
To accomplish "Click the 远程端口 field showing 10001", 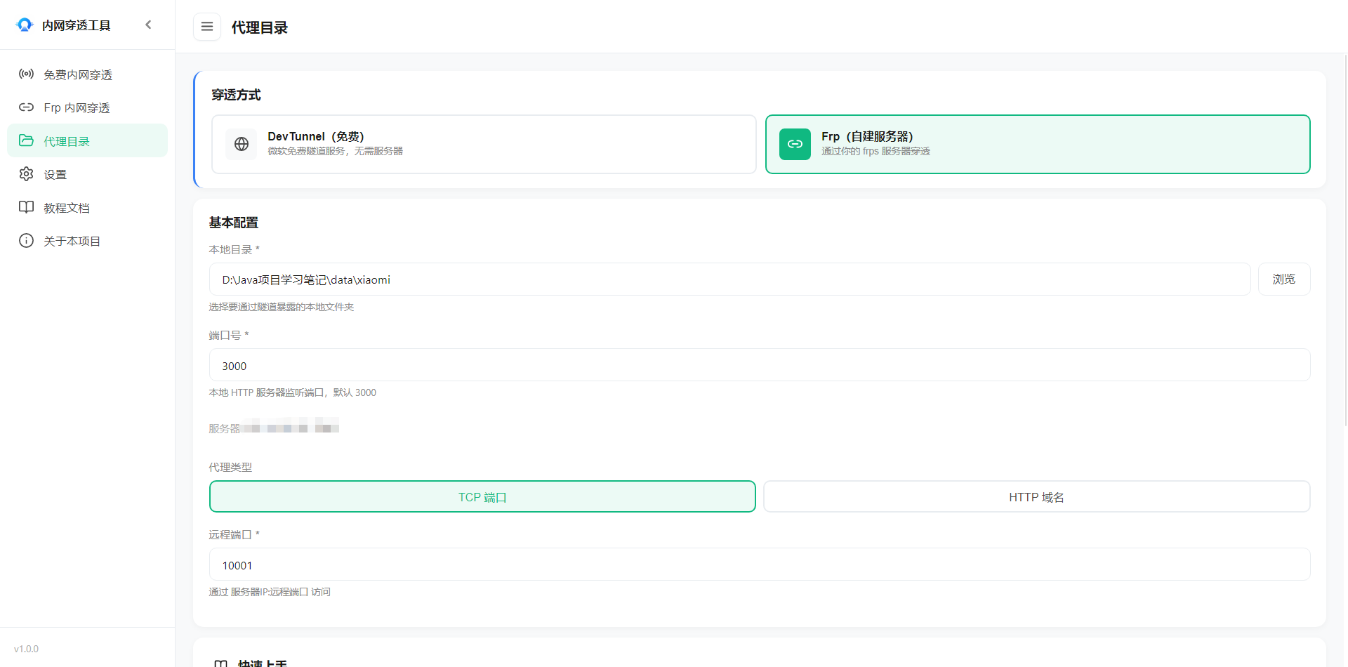I will click(x=760, y=564).
